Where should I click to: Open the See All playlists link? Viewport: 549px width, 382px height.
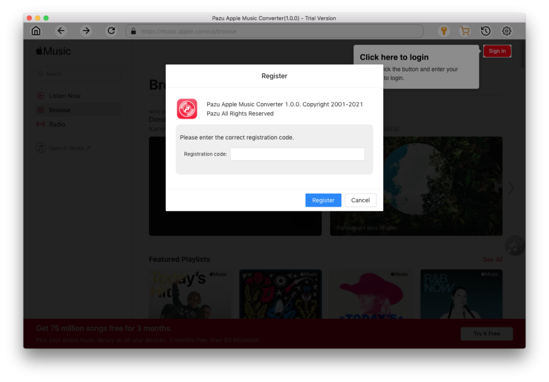click(493, 260)
